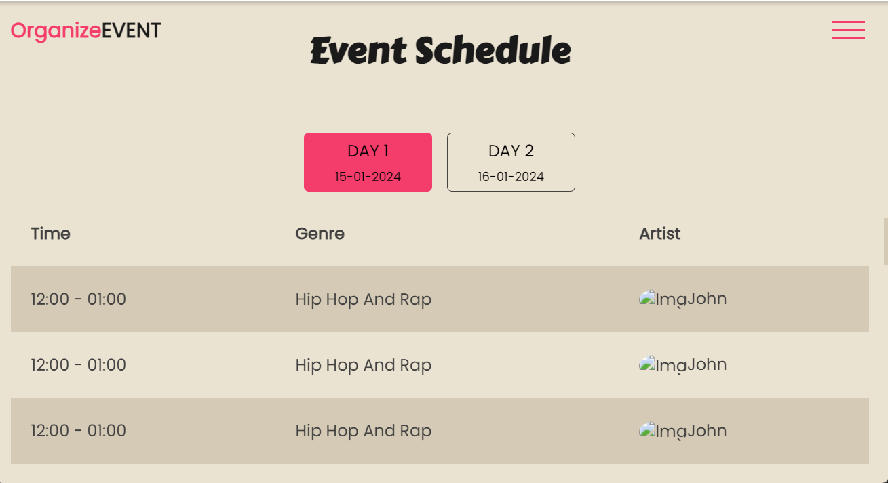Switch to the DAY 2 schedule tab
This screenshot has width=888, height=483.
(x=511, y=163)
